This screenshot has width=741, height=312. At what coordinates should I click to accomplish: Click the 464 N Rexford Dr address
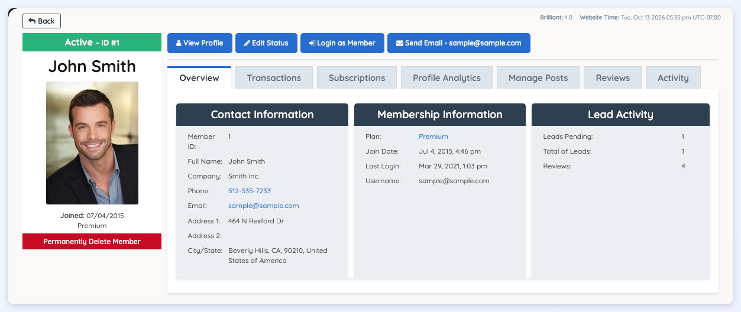pos(256,221)
